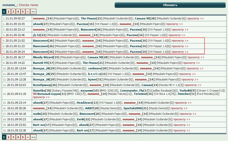Open Санько[14] player profile
Image resolution: width=228 pixels, height=141 pixels.
point(150,85)
